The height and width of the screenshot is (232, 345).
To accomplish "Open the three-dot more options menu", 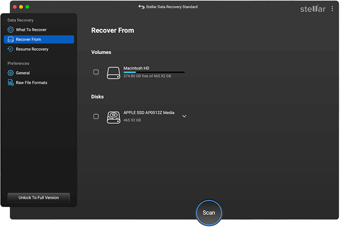I will (332, 9).
